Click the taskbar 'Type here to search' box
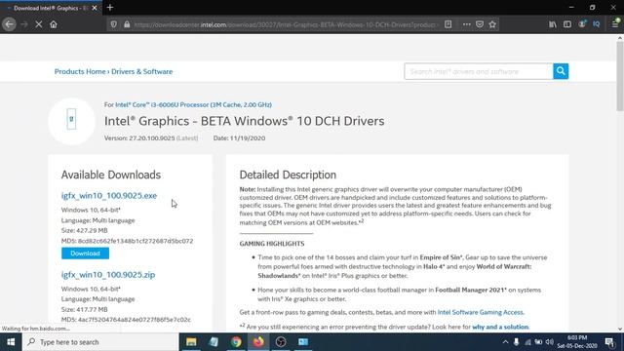 (100, 342)
